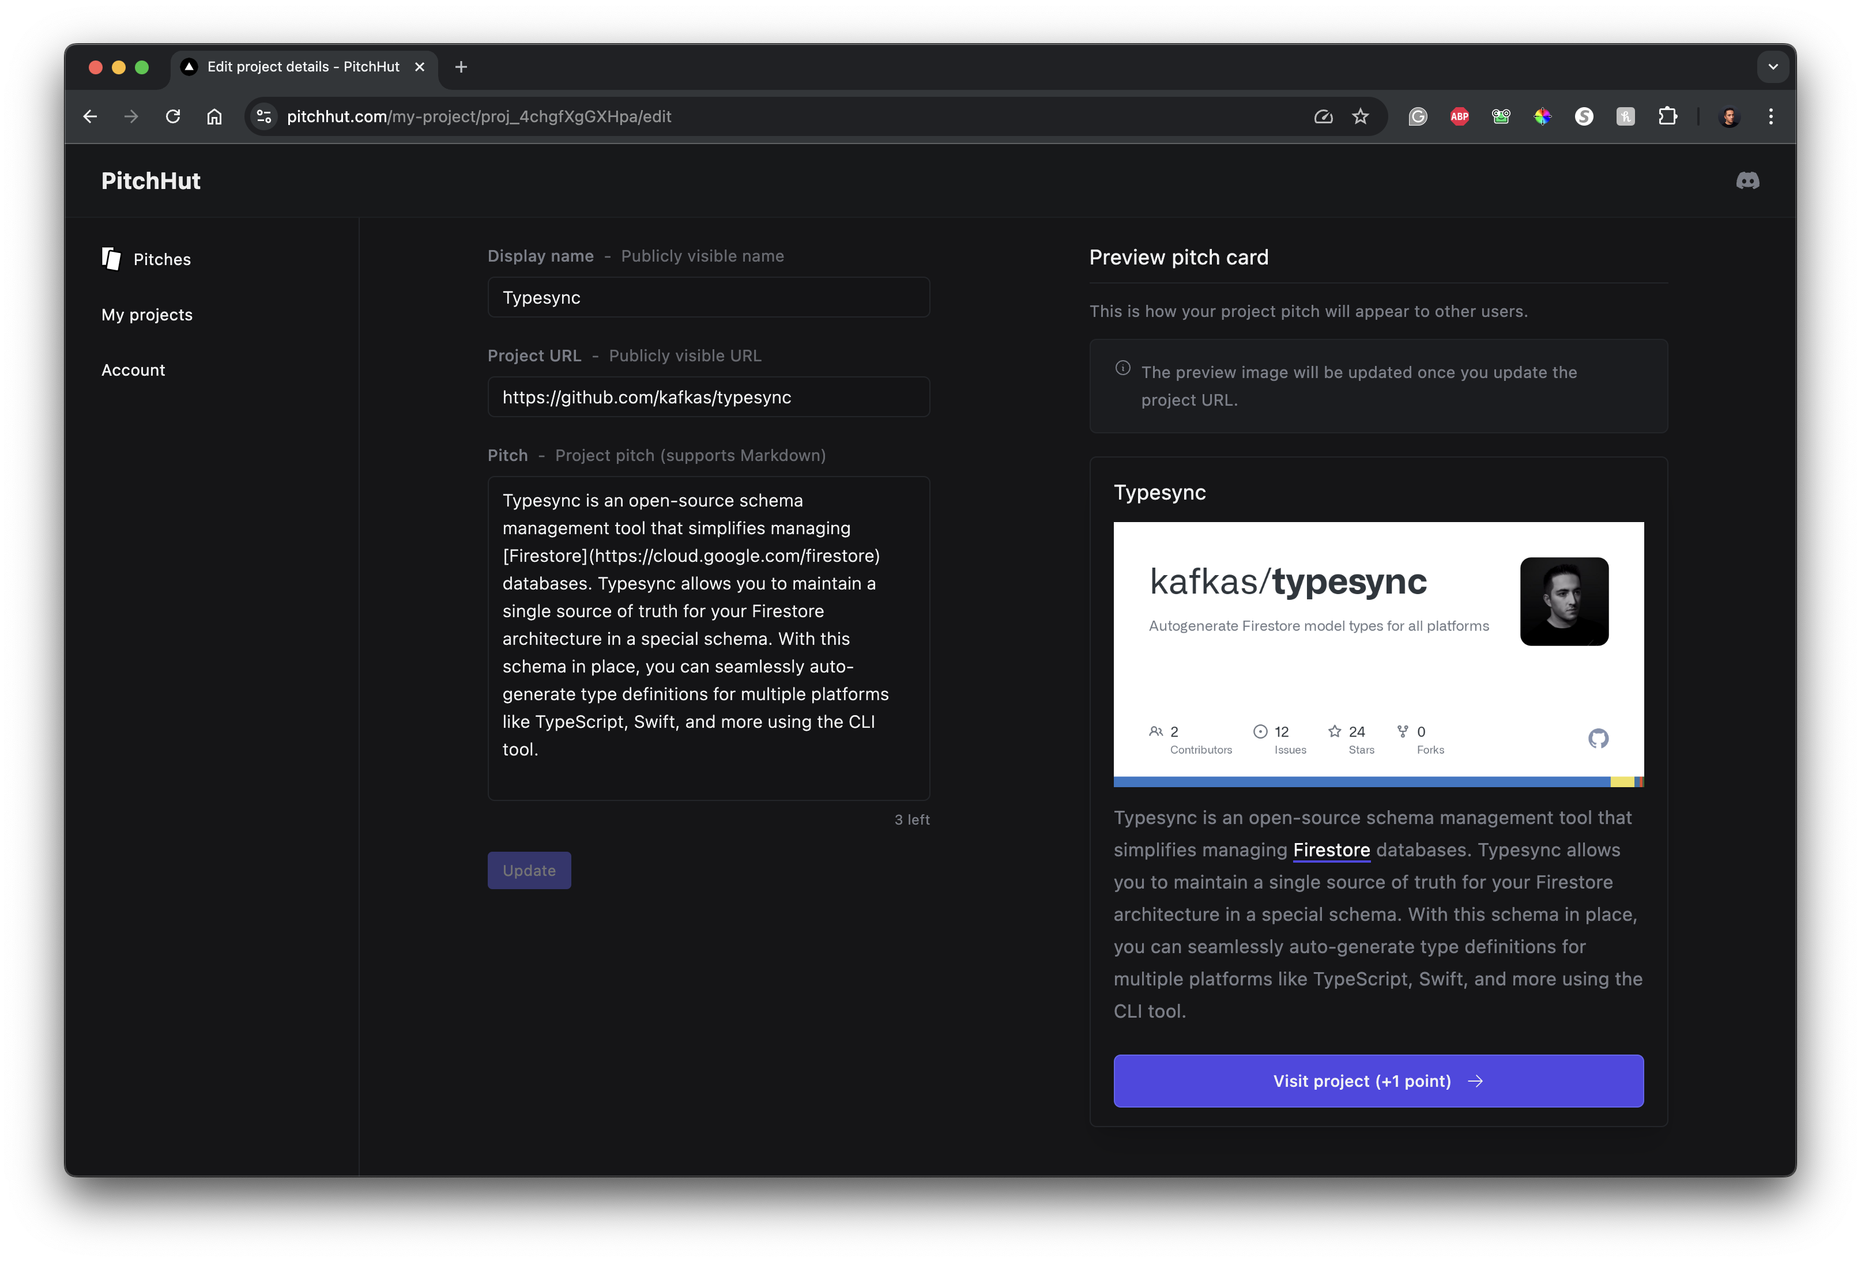Click the language color bar under preview image
Viewport: 1861px width, 1262px height.
(1378, 782)
